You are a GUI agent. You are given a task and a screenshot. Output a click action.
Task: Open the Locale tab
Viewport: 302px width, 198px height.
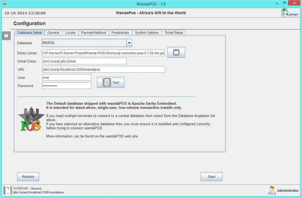[70, 33]
